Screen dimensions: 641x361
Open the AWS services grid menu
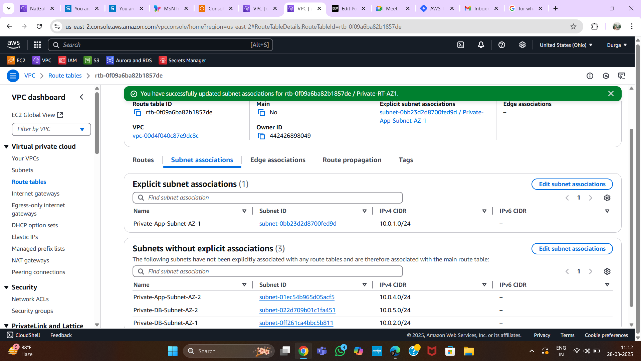pyautogui.click(x=37, y=45)
